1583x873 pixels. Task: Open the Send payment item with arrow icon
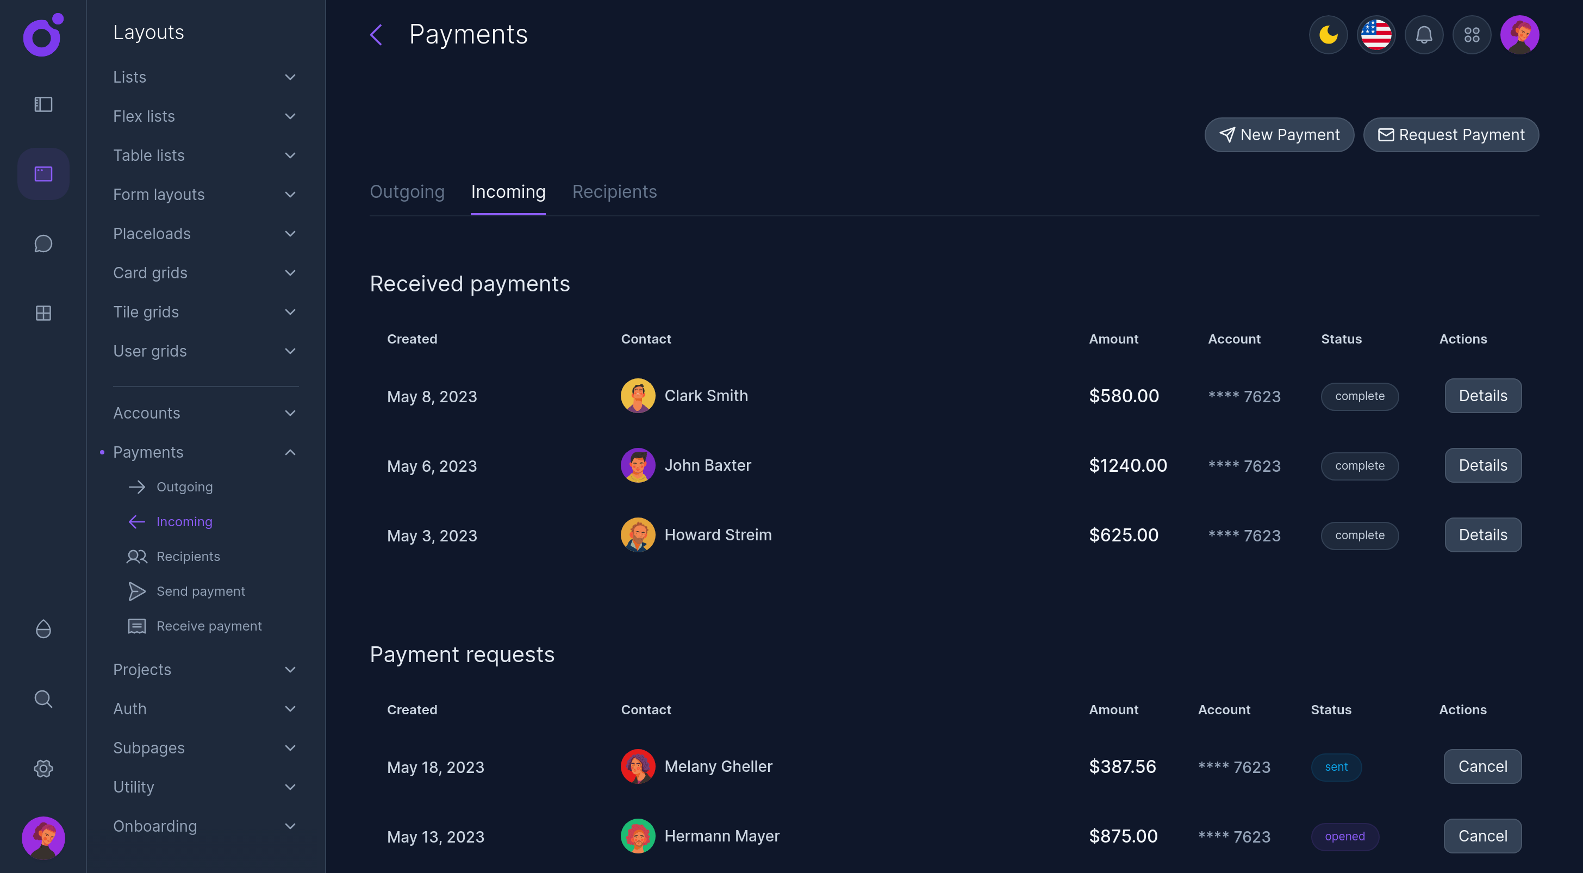click(x=201, y=591)
